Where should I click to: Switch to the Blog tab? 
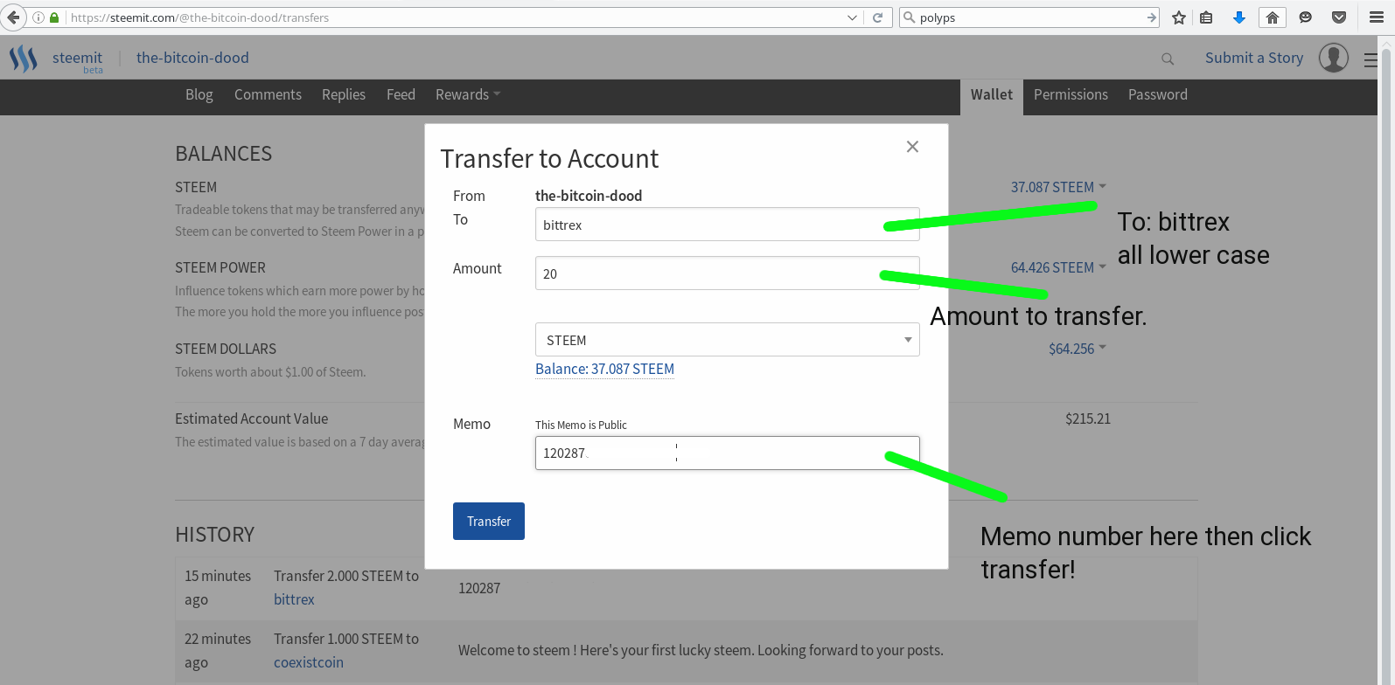click(199, 94)
